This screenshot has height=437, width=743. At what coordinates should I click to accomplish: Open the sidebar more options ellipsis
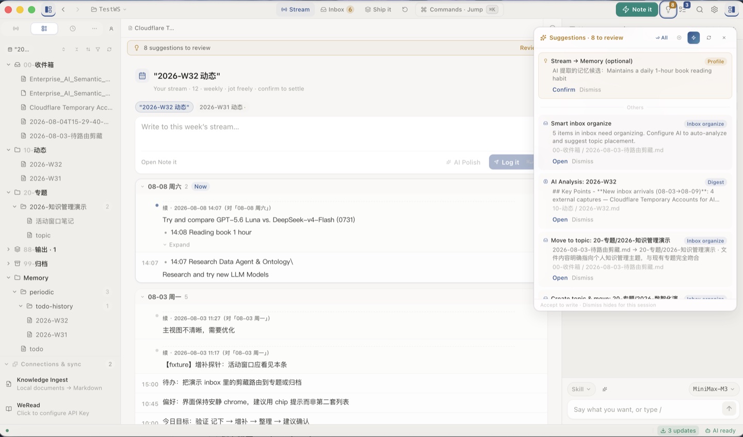coord(94,28)
